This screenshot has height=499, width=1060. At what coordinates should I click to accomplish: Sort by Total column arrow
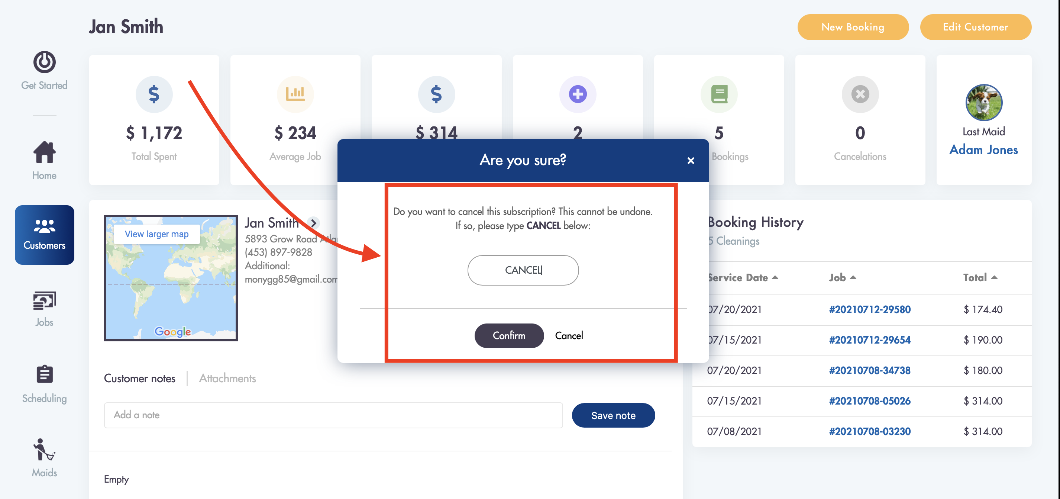pyautogui.click(x=995, y=278)
